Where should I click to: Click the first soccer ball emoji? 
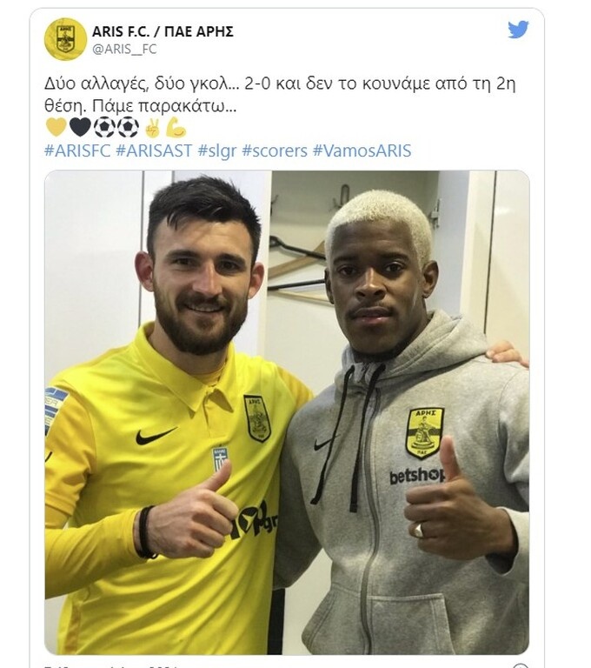tap(104, 127)
